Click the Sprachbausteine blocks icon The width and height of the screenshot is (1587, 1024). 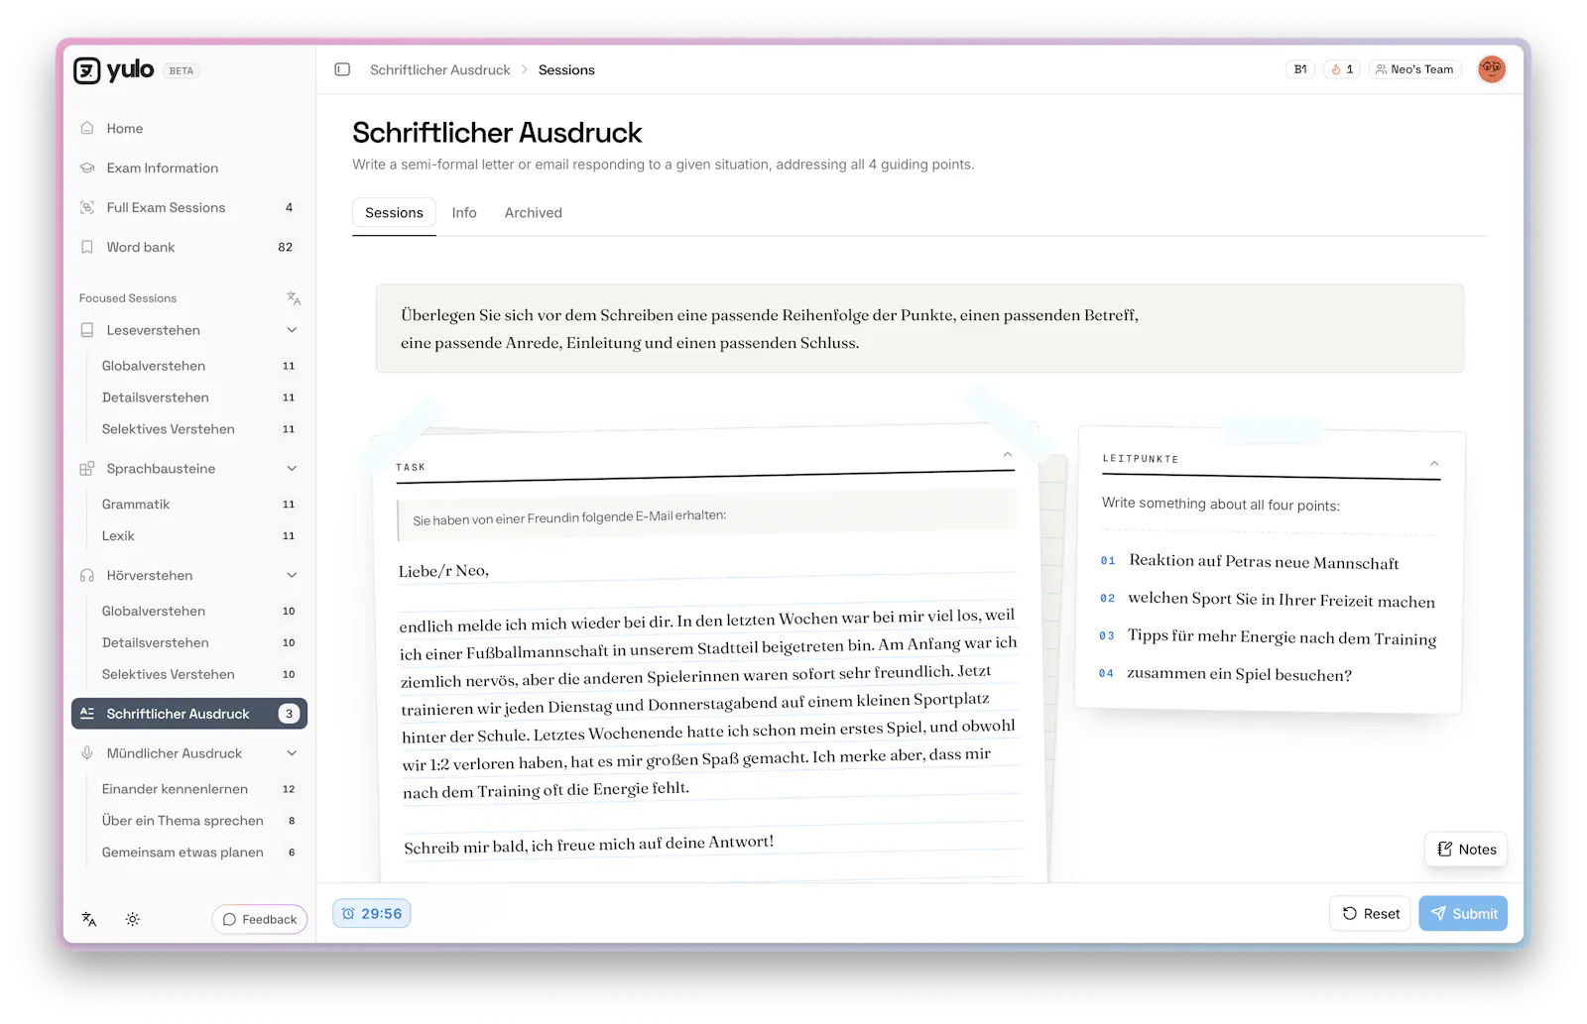pyautogui.click(x=87, y=469)
